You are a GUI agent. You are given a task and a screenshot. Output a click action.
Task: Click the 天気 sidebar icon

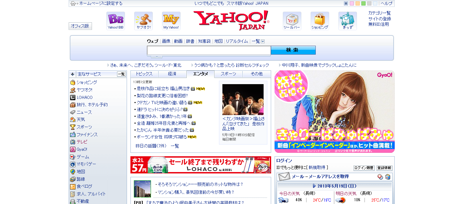(73, 120)
